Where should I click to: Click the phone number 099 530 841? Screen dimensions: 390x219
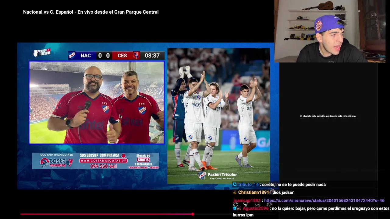click(104, 166)
